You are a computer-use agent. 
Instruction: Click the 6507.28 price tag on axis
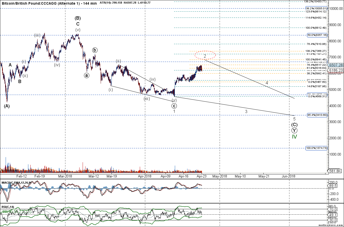point(335,65)
